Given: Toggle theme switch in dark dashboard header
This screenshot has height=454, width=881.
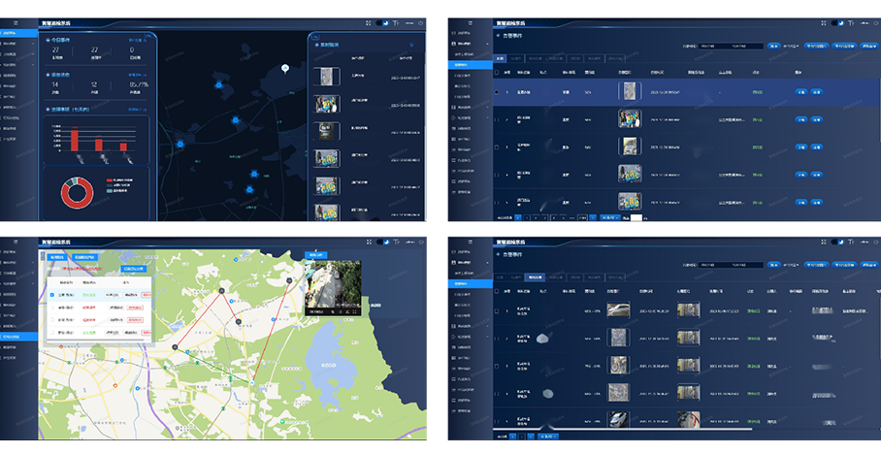Looking at the screenshot, I should (x=383, y=22).
